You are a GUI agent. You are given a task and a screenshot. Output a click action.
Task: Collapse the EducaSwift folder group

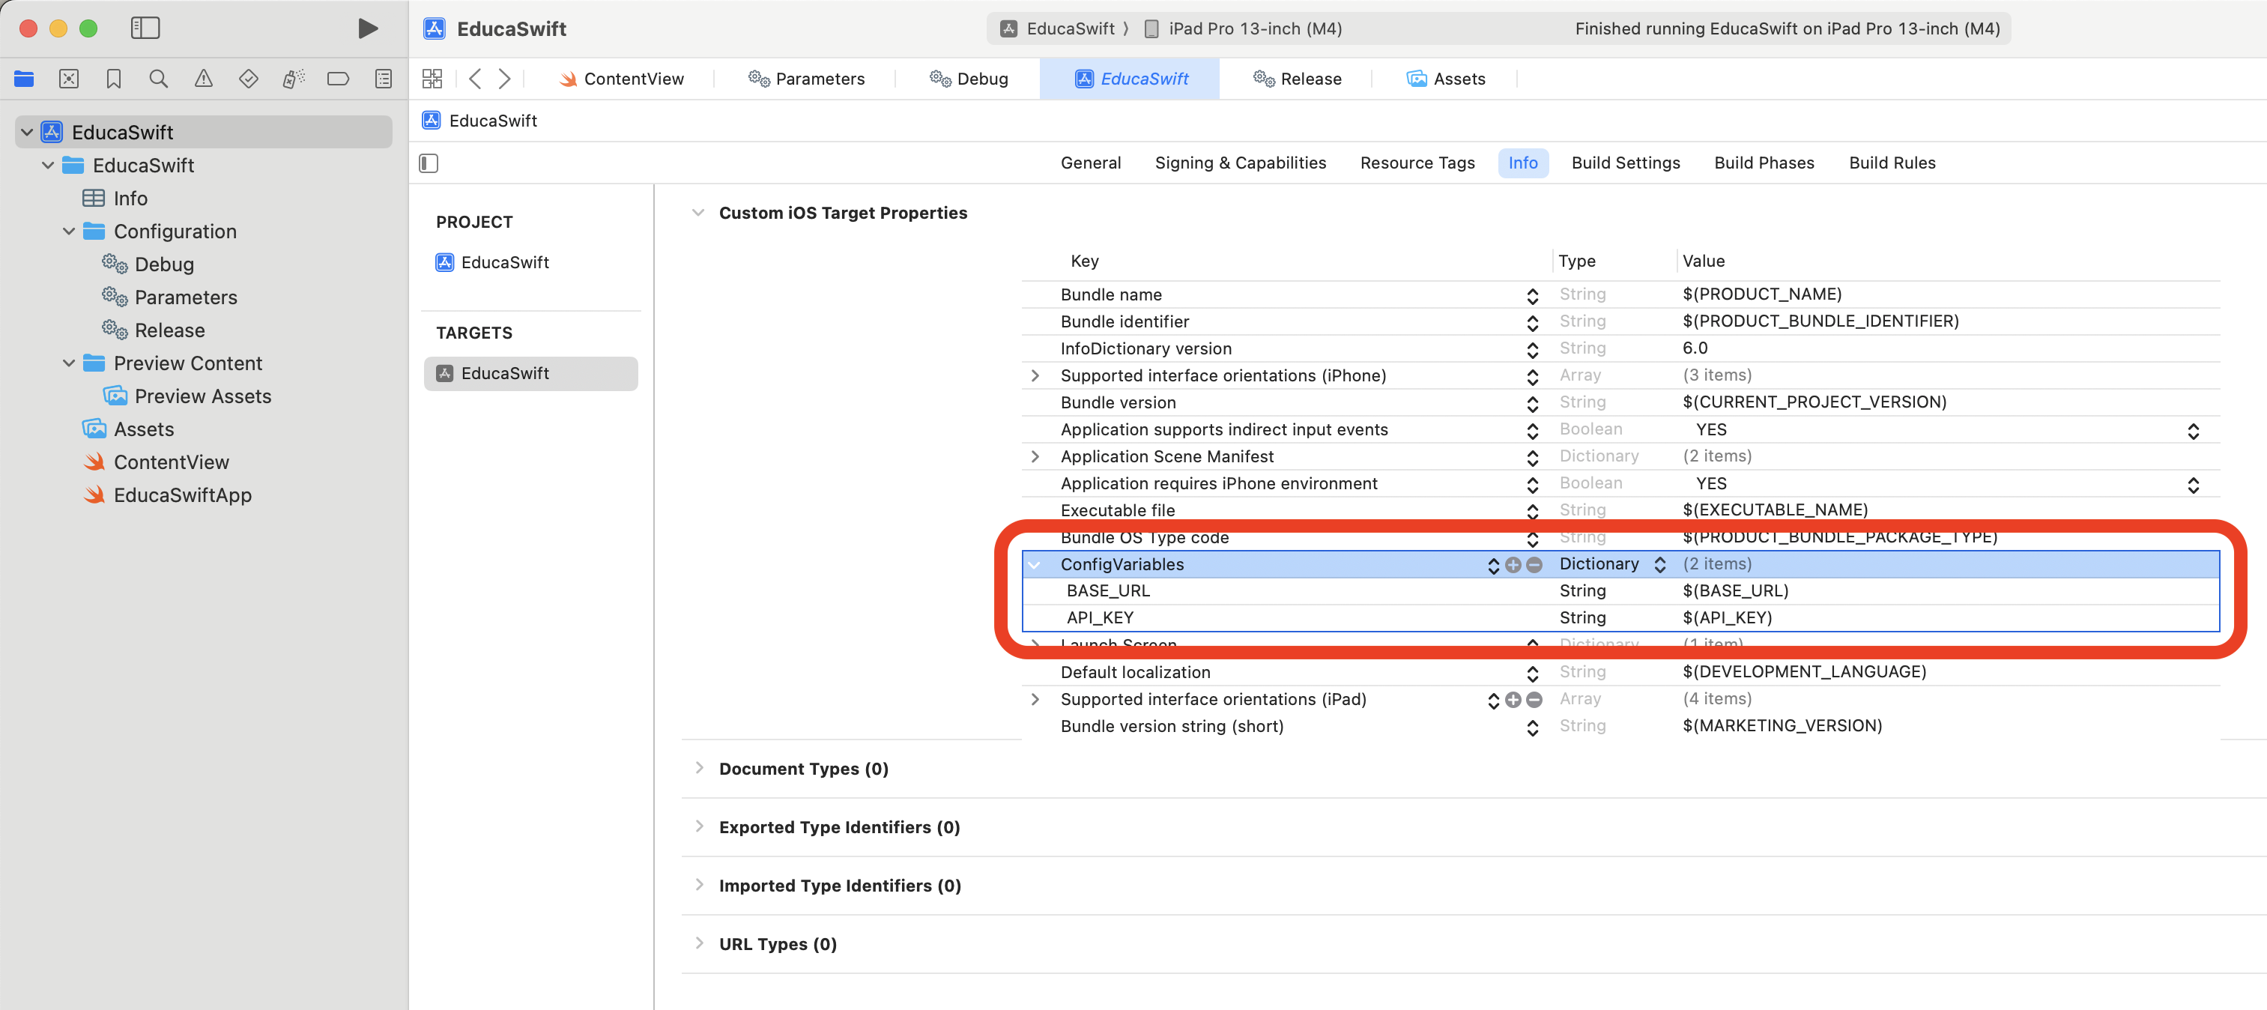coord(47,166)
